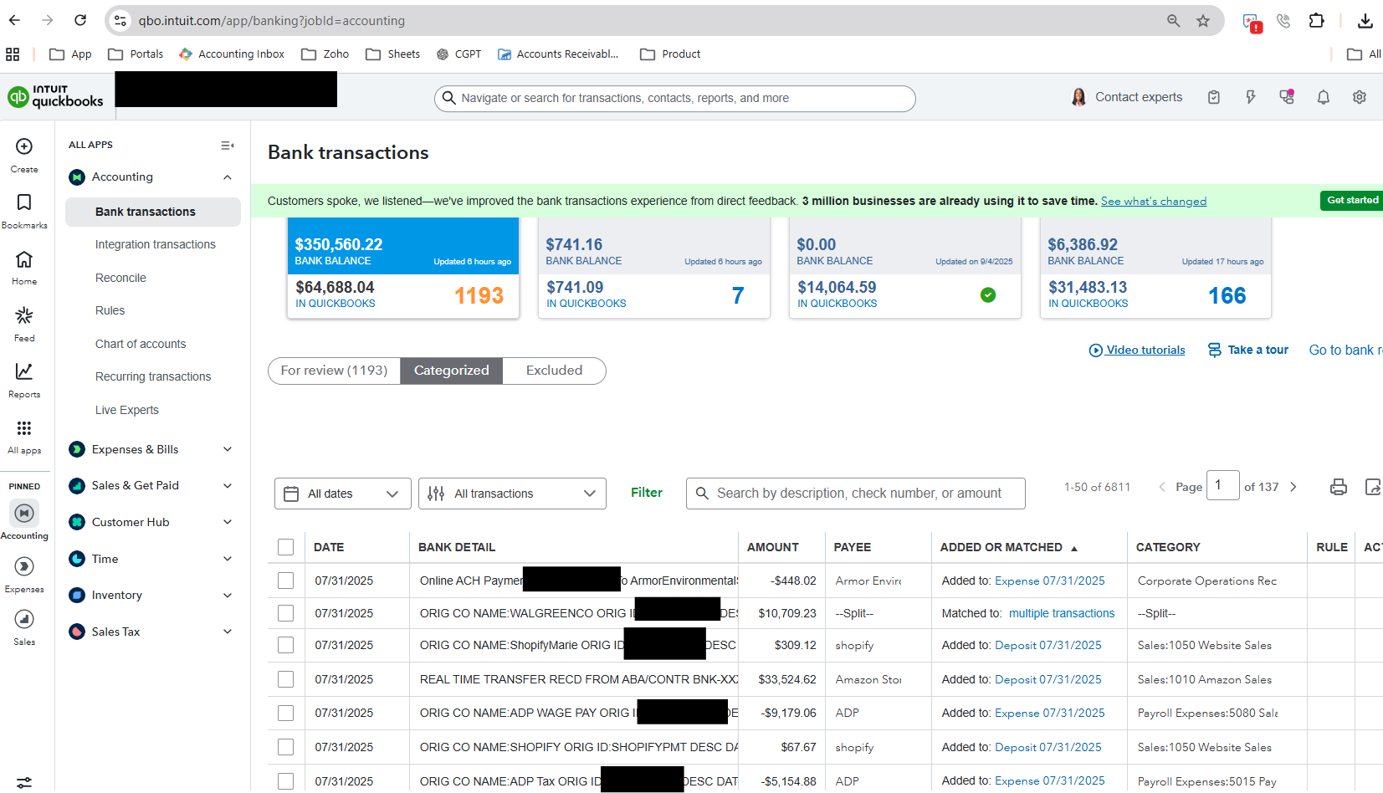Select the pinned Accounting icon
Screen dimensions: 1383x793
point(24,513)
